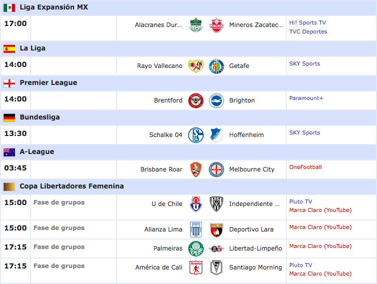Click the Palmeiras green badge
The height and width of the screenshot is (284, 377).
pyautogui.click(x=196, y=248)
